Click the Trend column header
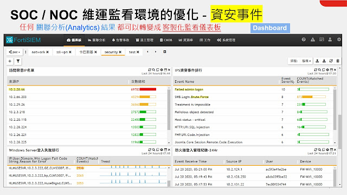This screenshot has height=195, width=347. click(105, 161)
